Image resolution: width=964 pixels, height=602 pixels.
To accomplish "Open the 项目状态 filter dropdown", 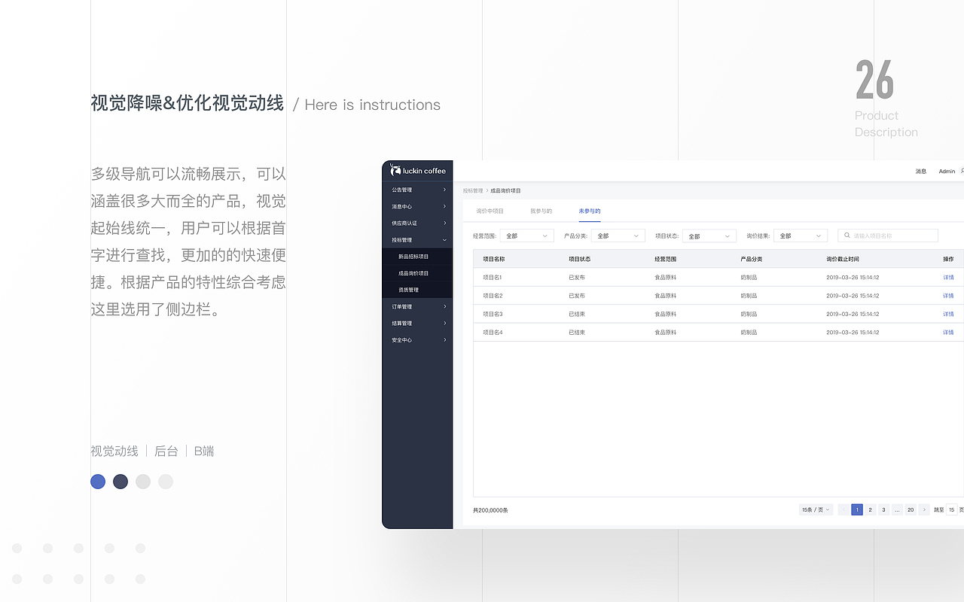I will point(709,236).
